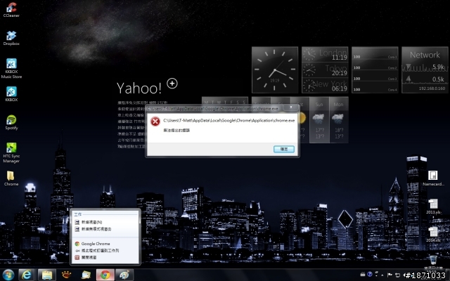The width and height of the screenshot is (450, 281).
Task: Click the Network gadget title
Action: pyautogui.click(x=425, y=55)
